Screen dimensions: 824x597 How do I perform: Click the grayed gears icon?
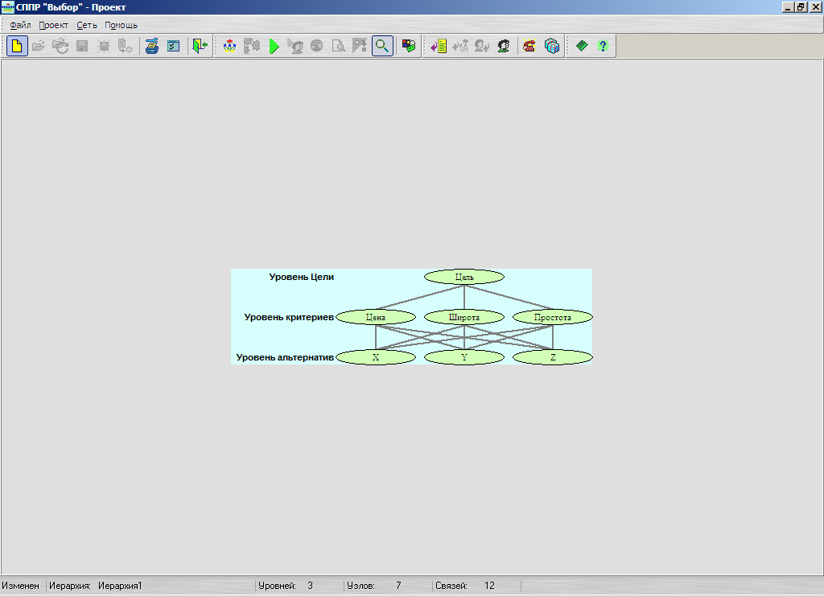[252, 46]
